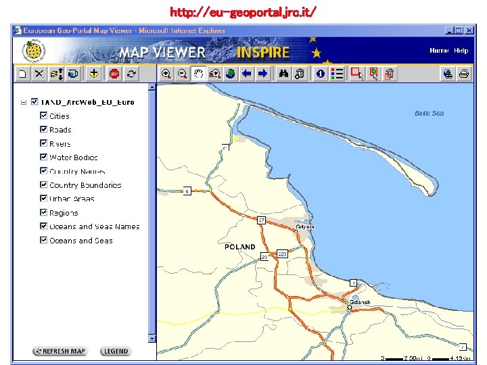This screenshot has height=365, width=487.
Task: Click the road 220 shield on map
Action: click(282, 254)
